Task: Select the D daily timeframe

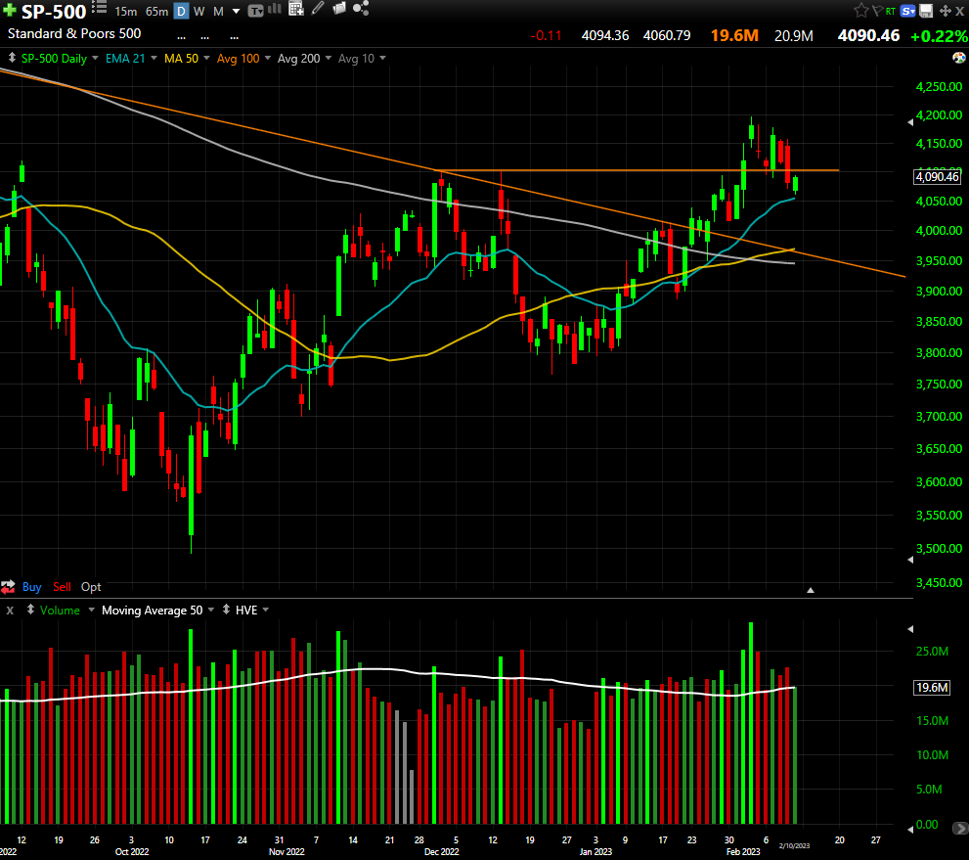Action: pyautogui.click(x=181, y=11)
